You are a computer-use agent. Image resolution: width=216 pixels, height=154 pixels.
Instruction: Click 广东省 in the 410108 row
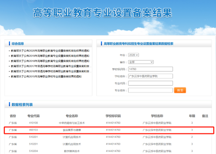(x=13, y=123)
